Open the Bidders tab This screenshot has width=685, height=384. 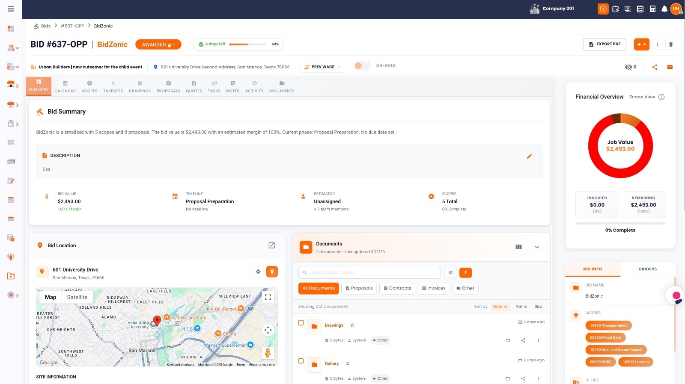pos(647,269)
